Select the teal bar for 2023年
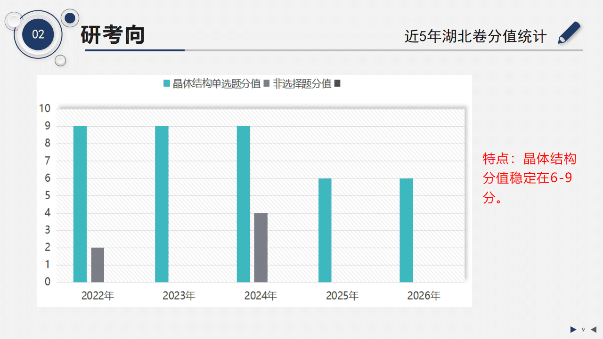The height and width of the screenshot is (339, 603). 162,204
